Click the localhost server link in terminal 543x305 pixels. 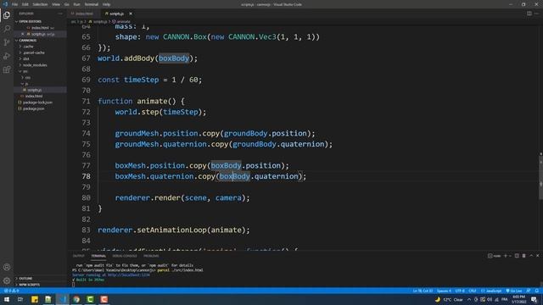point(128,274)
